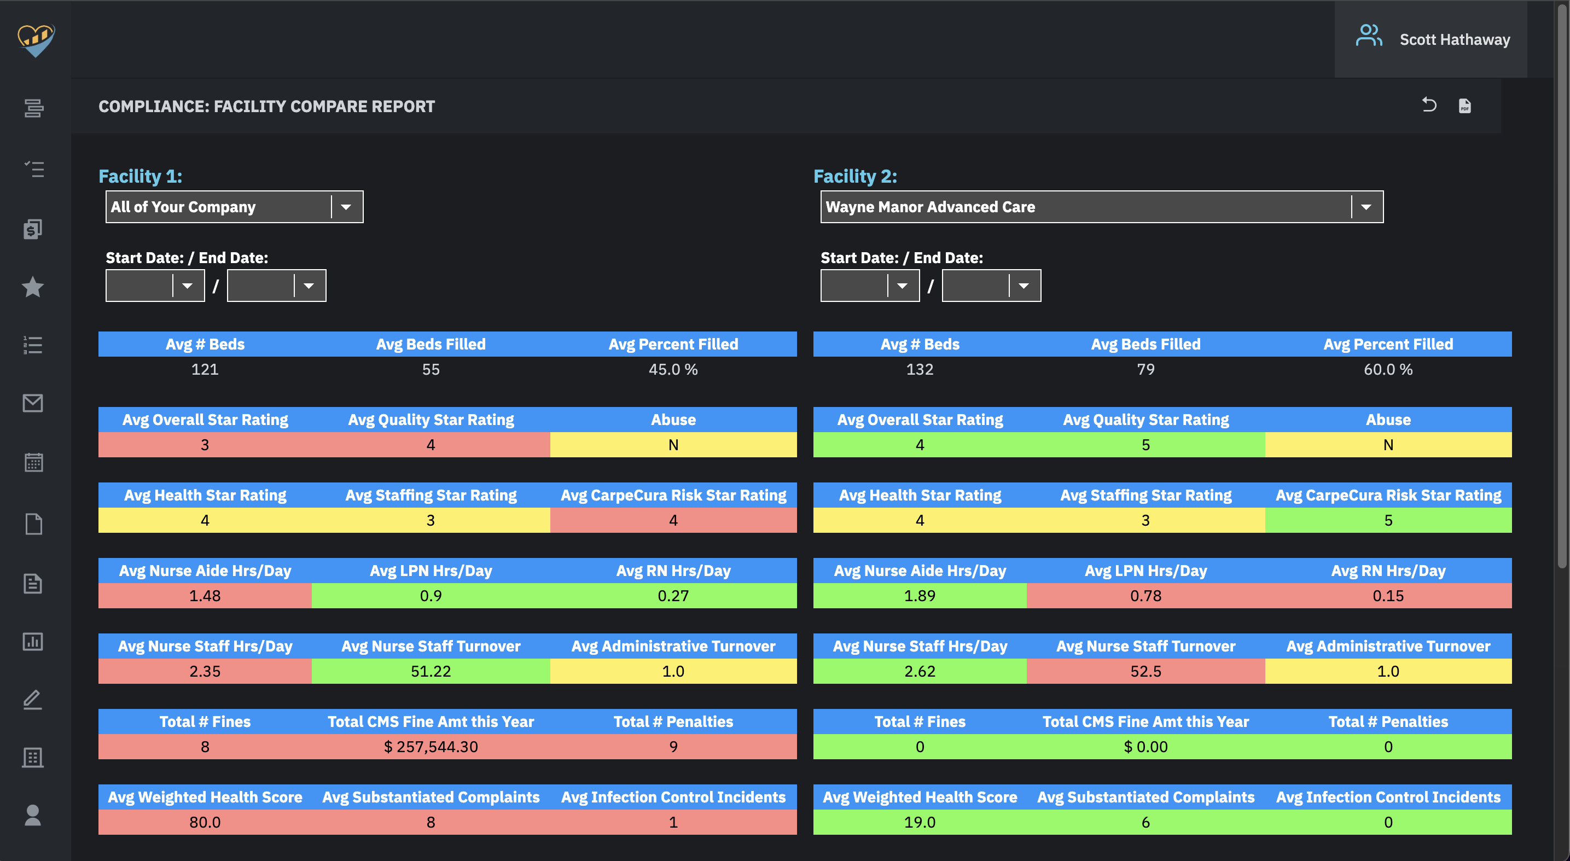Click Facility 2 LPN Hrs/Day value 0.78
This screenshot has height=861, width=1570.
pyautogui.click(x=1146, y=595)
